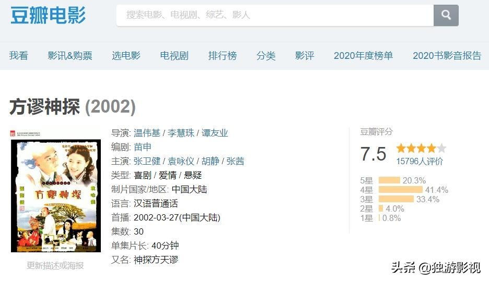Open the 排行榜 rankings page
This screenshot has width=489, height=282.
click(223, 56)
